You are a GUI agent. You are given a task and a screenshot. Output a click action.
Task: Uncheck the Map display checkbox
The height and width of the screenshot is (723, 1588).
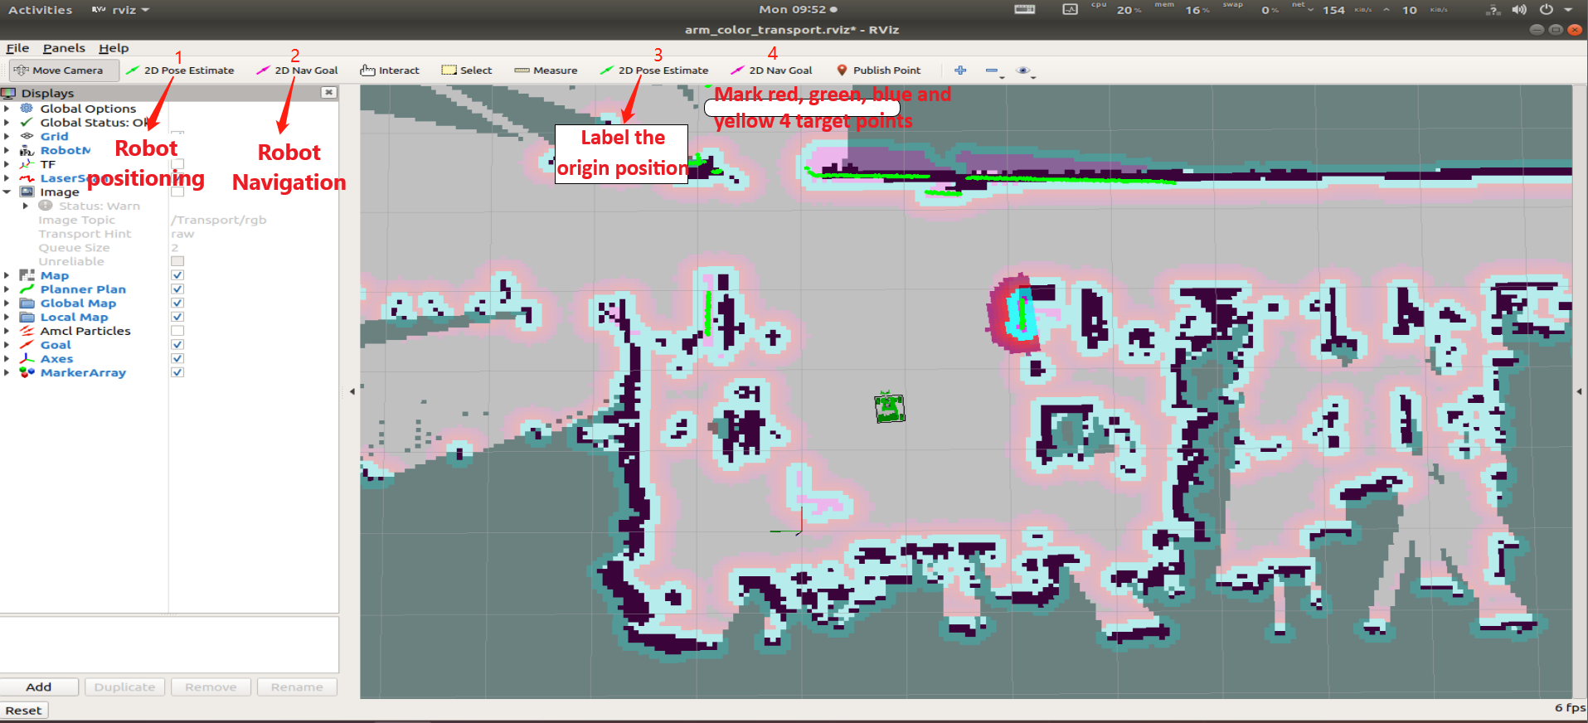coord(177,275)
